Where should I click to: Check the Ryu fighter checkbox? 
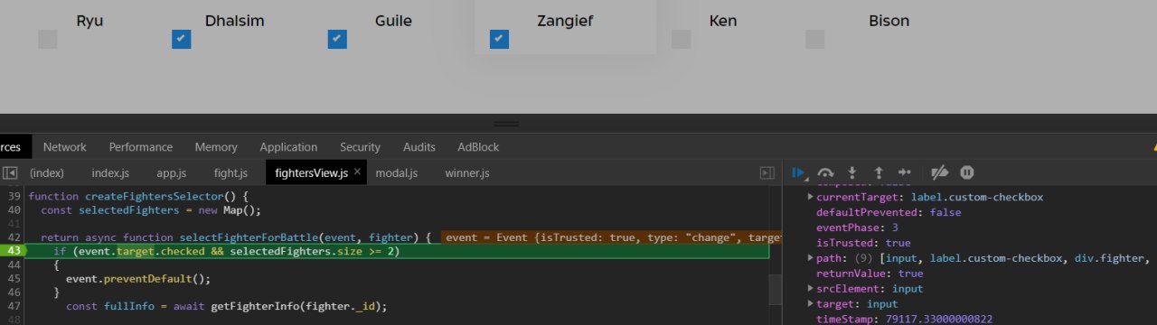48,39
